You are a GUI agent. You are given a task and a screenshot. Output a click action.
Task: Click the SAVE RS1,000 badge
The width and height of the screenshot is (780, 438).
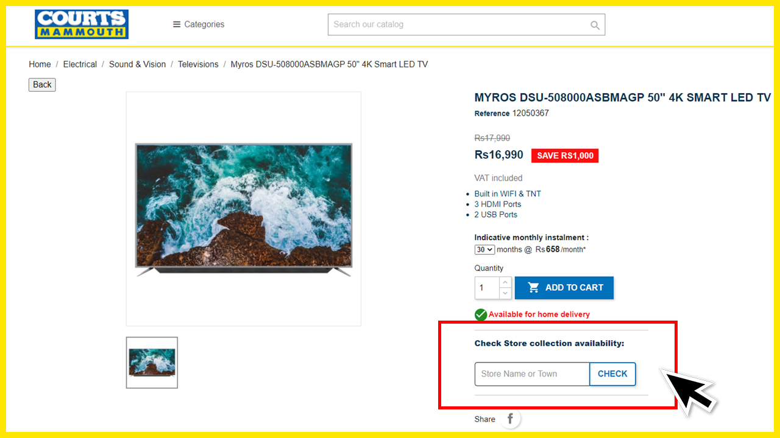click(x=565, y=156)
